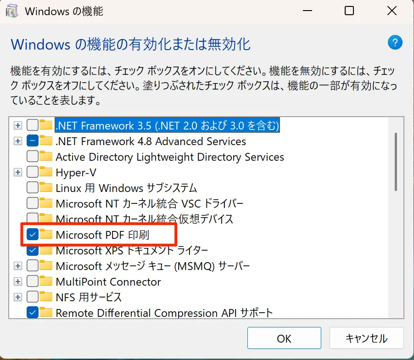
Task: Confirm changes with the OK button
Action: click(x=284, y=338)
